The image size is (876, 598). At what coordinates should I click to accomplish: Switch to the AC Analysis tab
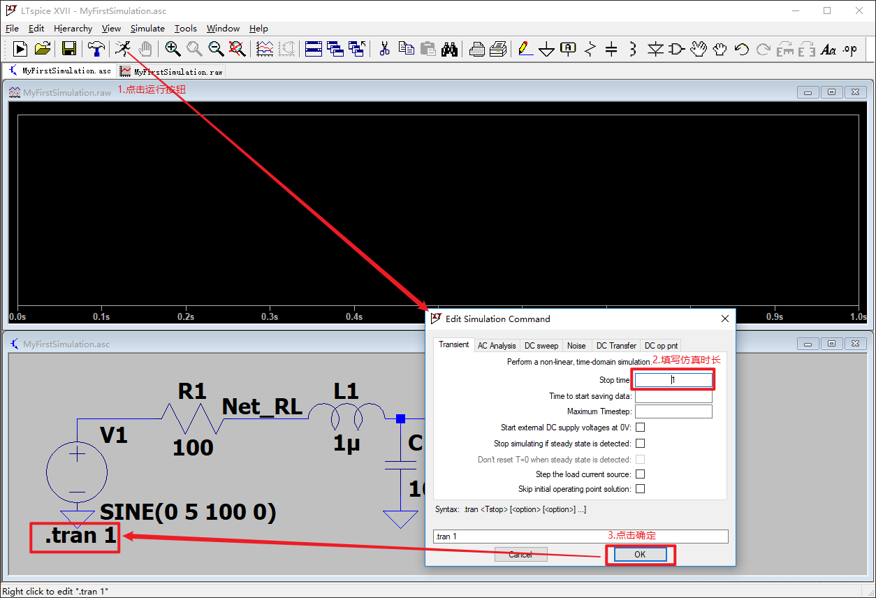(x=497, y=345)
